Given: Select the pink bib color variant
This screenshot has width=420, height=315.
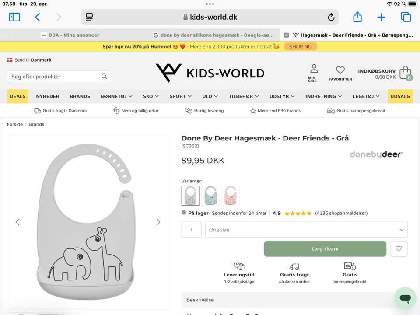Looking at the screenshot, I should tap(231, 196).
